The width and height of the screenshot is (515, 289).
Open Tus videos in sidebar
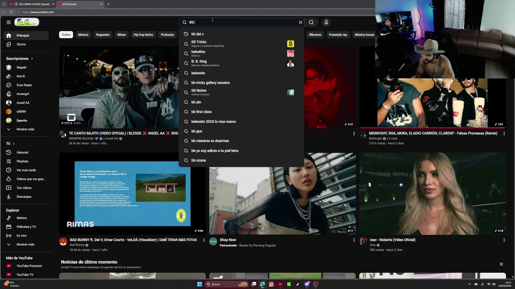point(26,188)
